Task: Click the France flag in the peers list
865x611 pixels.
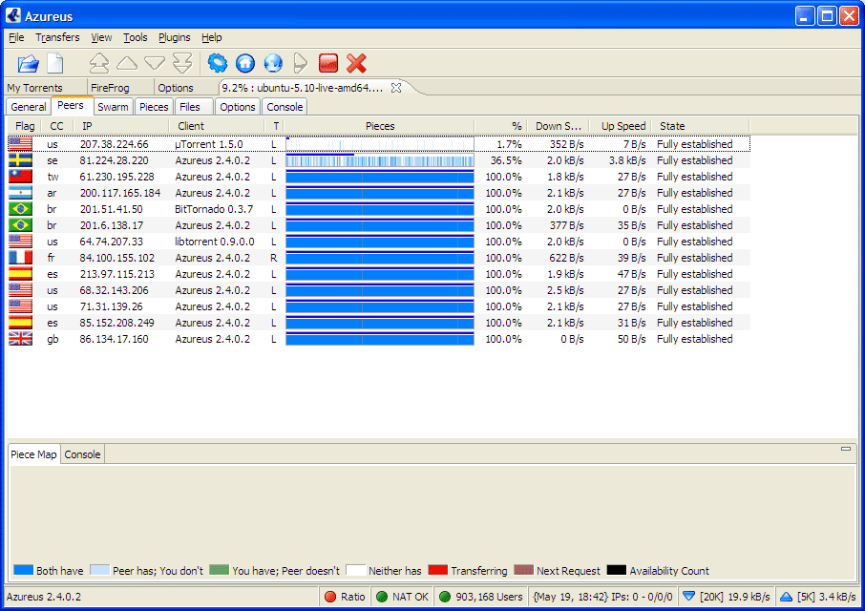Action: tap(20, 258)
